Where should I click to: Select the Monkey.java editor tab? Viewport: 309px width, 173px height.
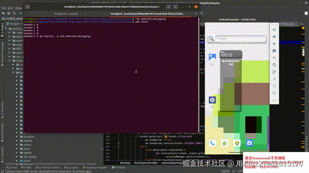coord(286,24)
